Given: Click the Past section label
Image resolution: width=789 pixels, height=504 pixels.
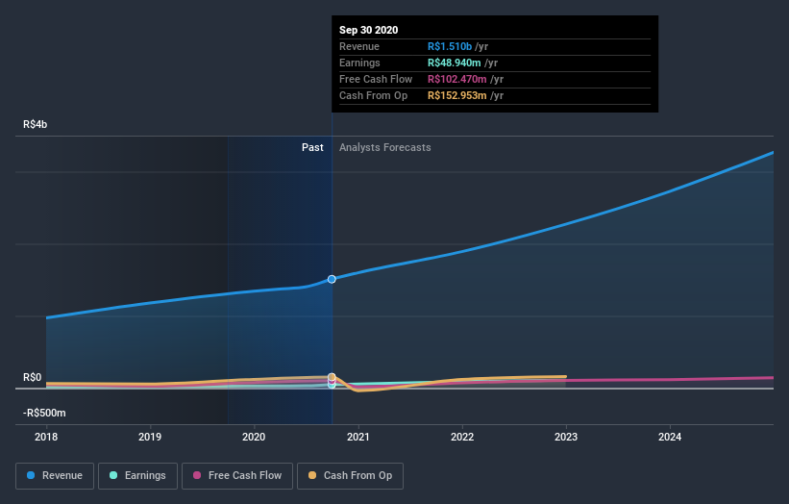Looking at the screenshot, I should [312, 147].
